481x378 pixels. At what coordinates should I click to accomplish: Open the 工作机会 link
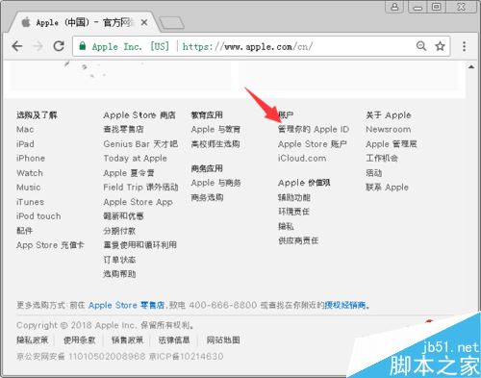382,159
